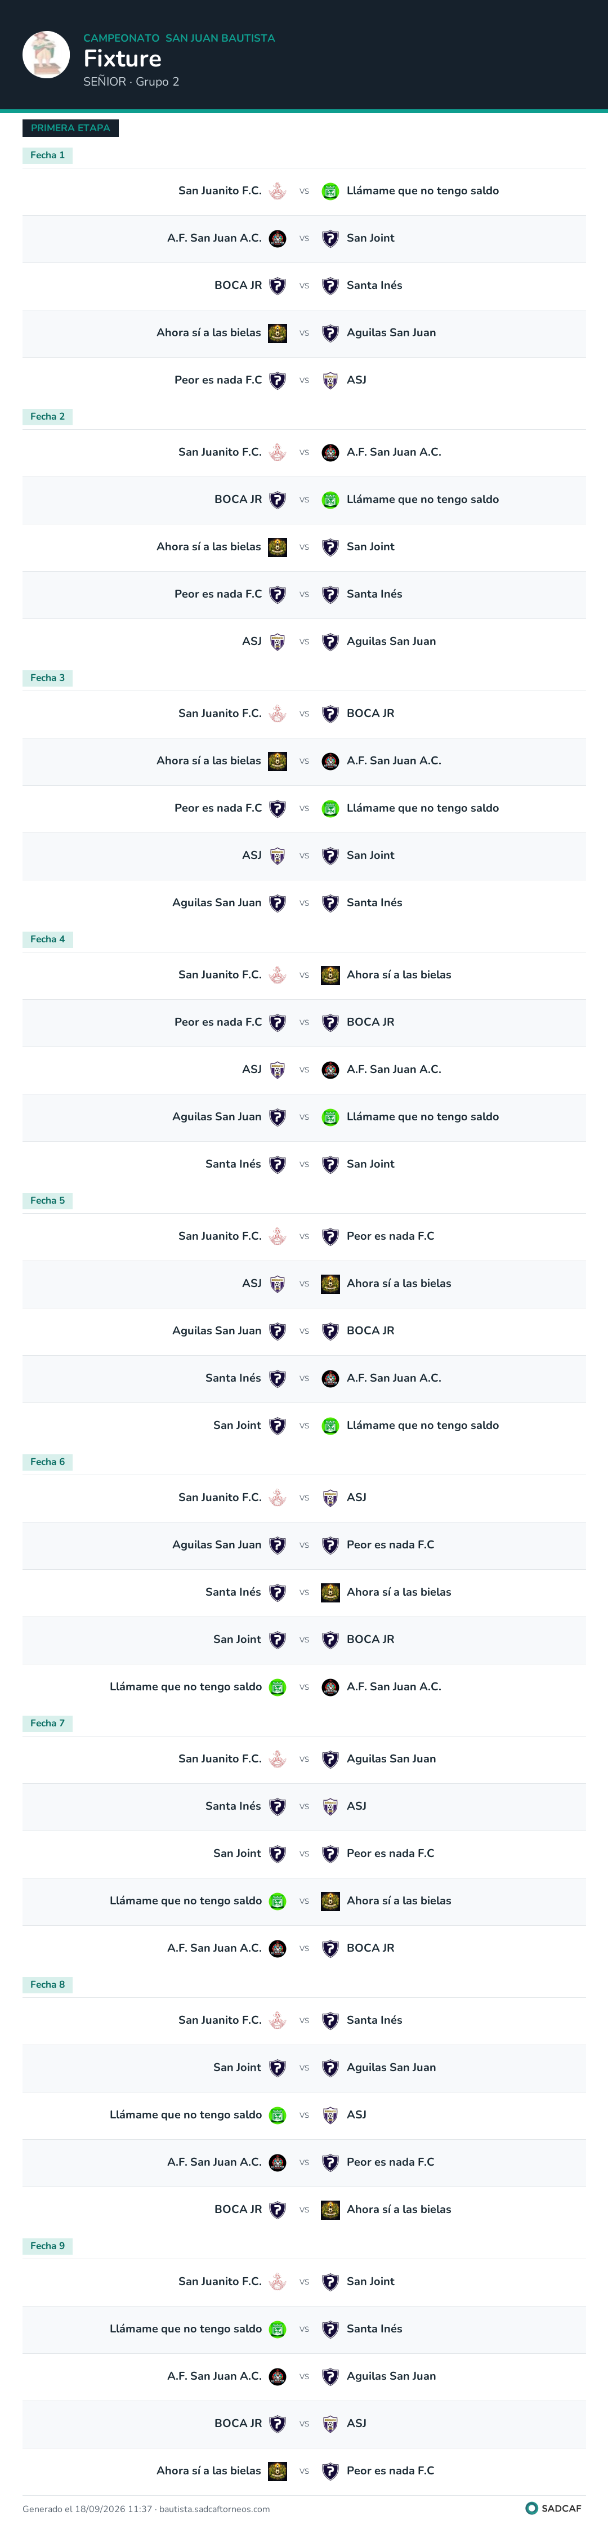Click San Juanito F.C. crest in Fecha 1

tap(278, 191)
